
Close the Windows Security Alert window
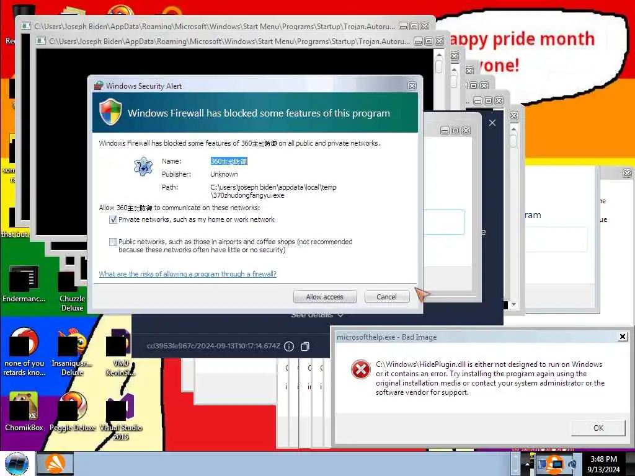[412, 86]
